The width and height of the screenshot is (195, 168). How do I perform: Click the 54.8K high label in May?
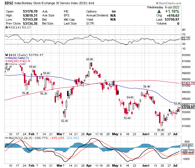130,97
